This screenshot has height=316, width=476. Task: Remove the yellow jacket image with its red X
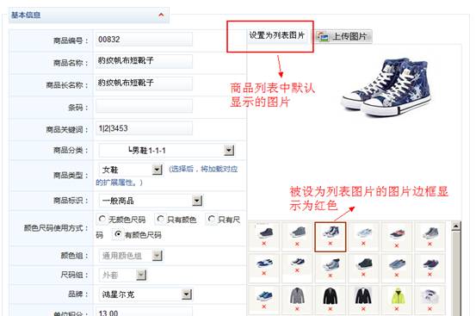pyautogui.click(x=397, y=308)
